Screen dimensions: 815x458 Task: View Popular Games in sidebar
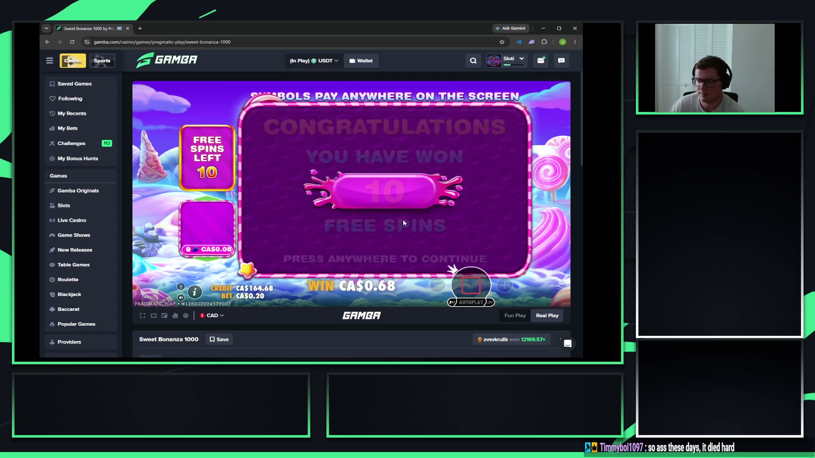coord(81,324)
